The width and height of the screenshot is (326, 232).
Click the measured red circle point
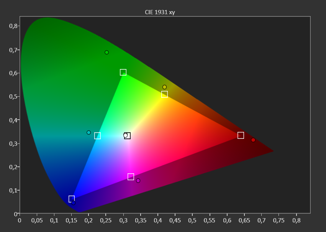[x=253, y=140]
